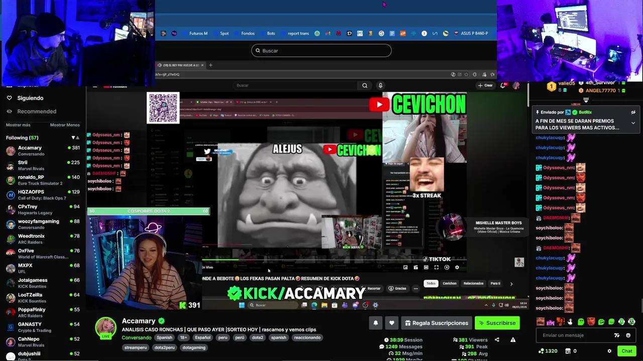
Task: Click the Gracias button under video
Action: tap(397, 288)
